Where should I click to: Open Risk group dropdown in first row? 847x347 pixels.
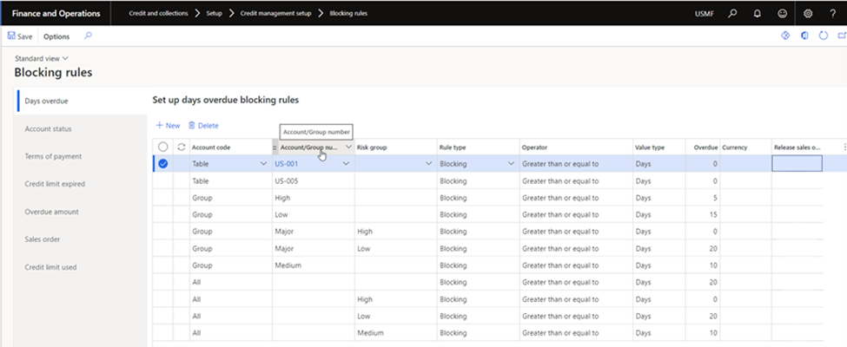(x=428, y=164)
